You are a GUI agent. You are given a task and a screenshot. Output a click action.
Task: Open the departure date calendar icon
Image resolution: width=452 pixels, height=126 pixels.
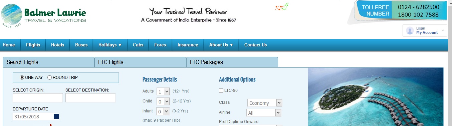point(56,116)
